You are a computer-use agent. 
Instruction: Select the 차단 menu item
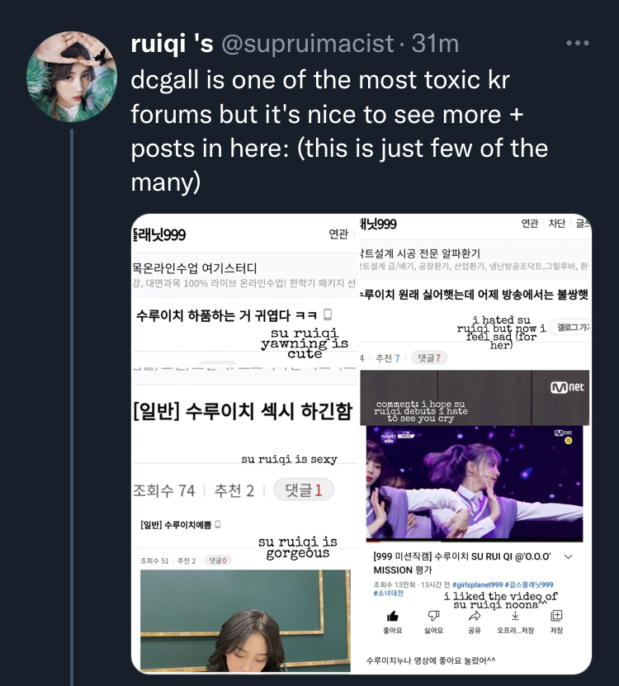557,224
